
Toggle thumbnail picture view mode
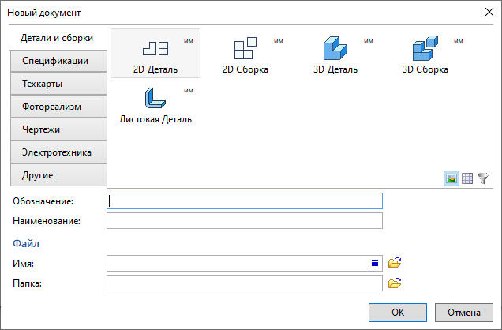(451, 178)
